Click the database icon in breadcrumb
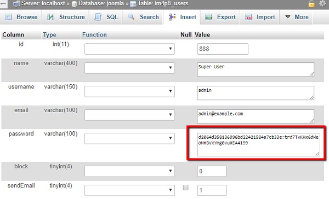The height and width of the screenshot is (199, 329). pyautogui.click(x=74, y=4)
